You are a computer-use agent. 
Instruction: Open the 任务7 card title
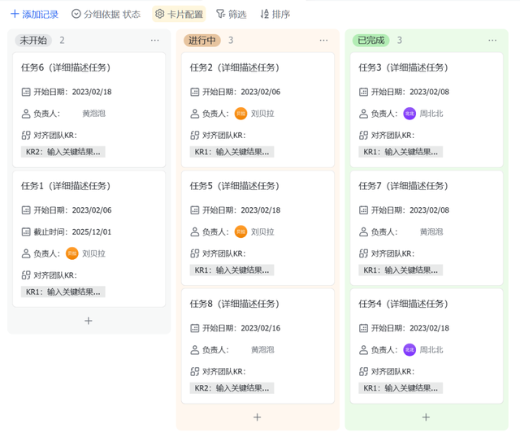[403, 186]
